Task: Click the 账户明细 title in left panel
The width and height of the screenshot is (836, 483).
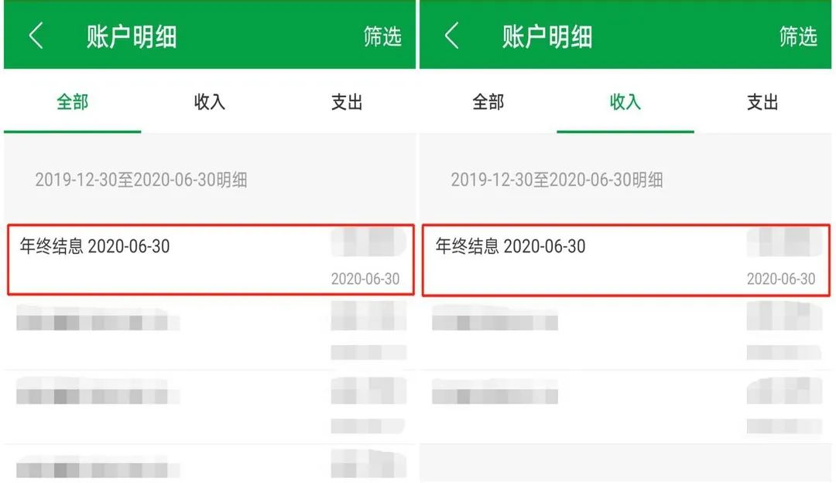Action: tap(132, 36)
